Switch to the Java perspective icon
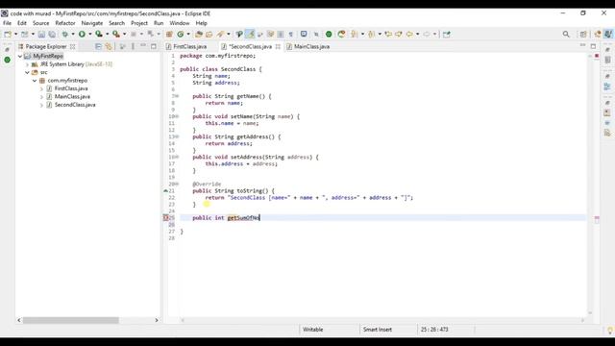Image resolution: width=615 pixels, height=346 pixels. [x=608, y=35]
